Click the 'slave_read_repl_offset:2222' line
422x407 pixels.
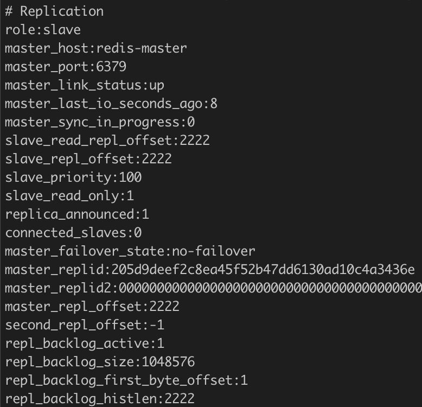[x=107, y=141]
